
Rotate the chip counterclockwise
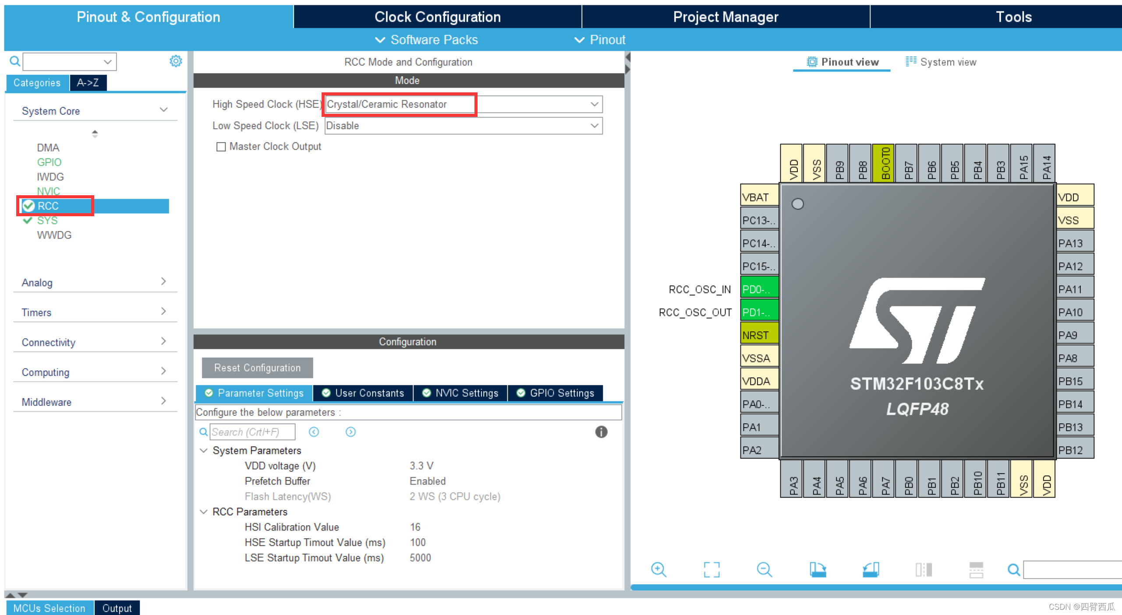pos(871,569)
